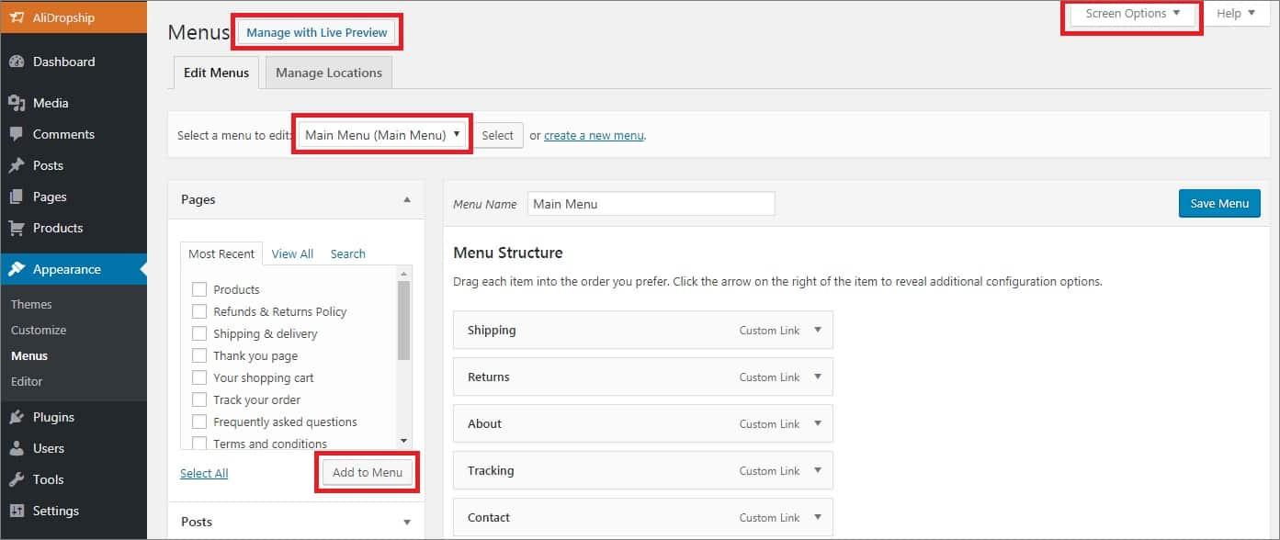Click pages list scroll down arrow
The image size is (1280, 540).
(403, 441)
